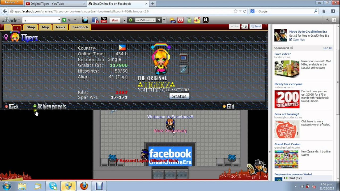Play the toolbar radio station
Viewport: 340px width, 191px height.
(x=130, y=20)
